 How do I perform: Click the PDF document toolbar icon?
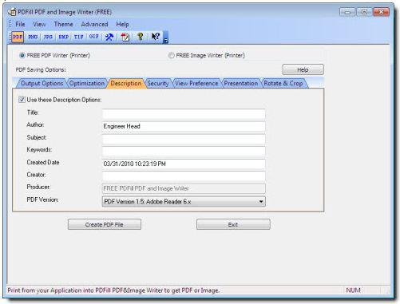pos(125,37)
